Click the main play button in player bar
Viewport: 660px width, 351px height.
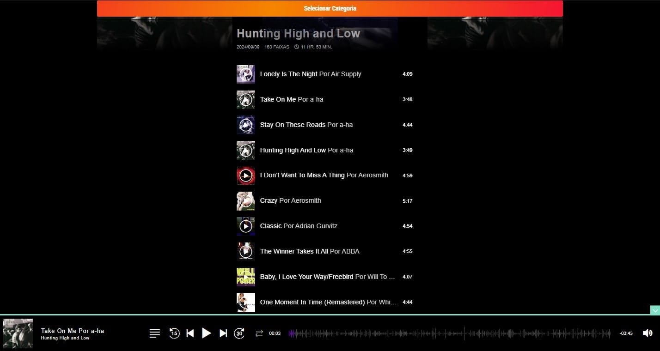click(x=207, y=333)
